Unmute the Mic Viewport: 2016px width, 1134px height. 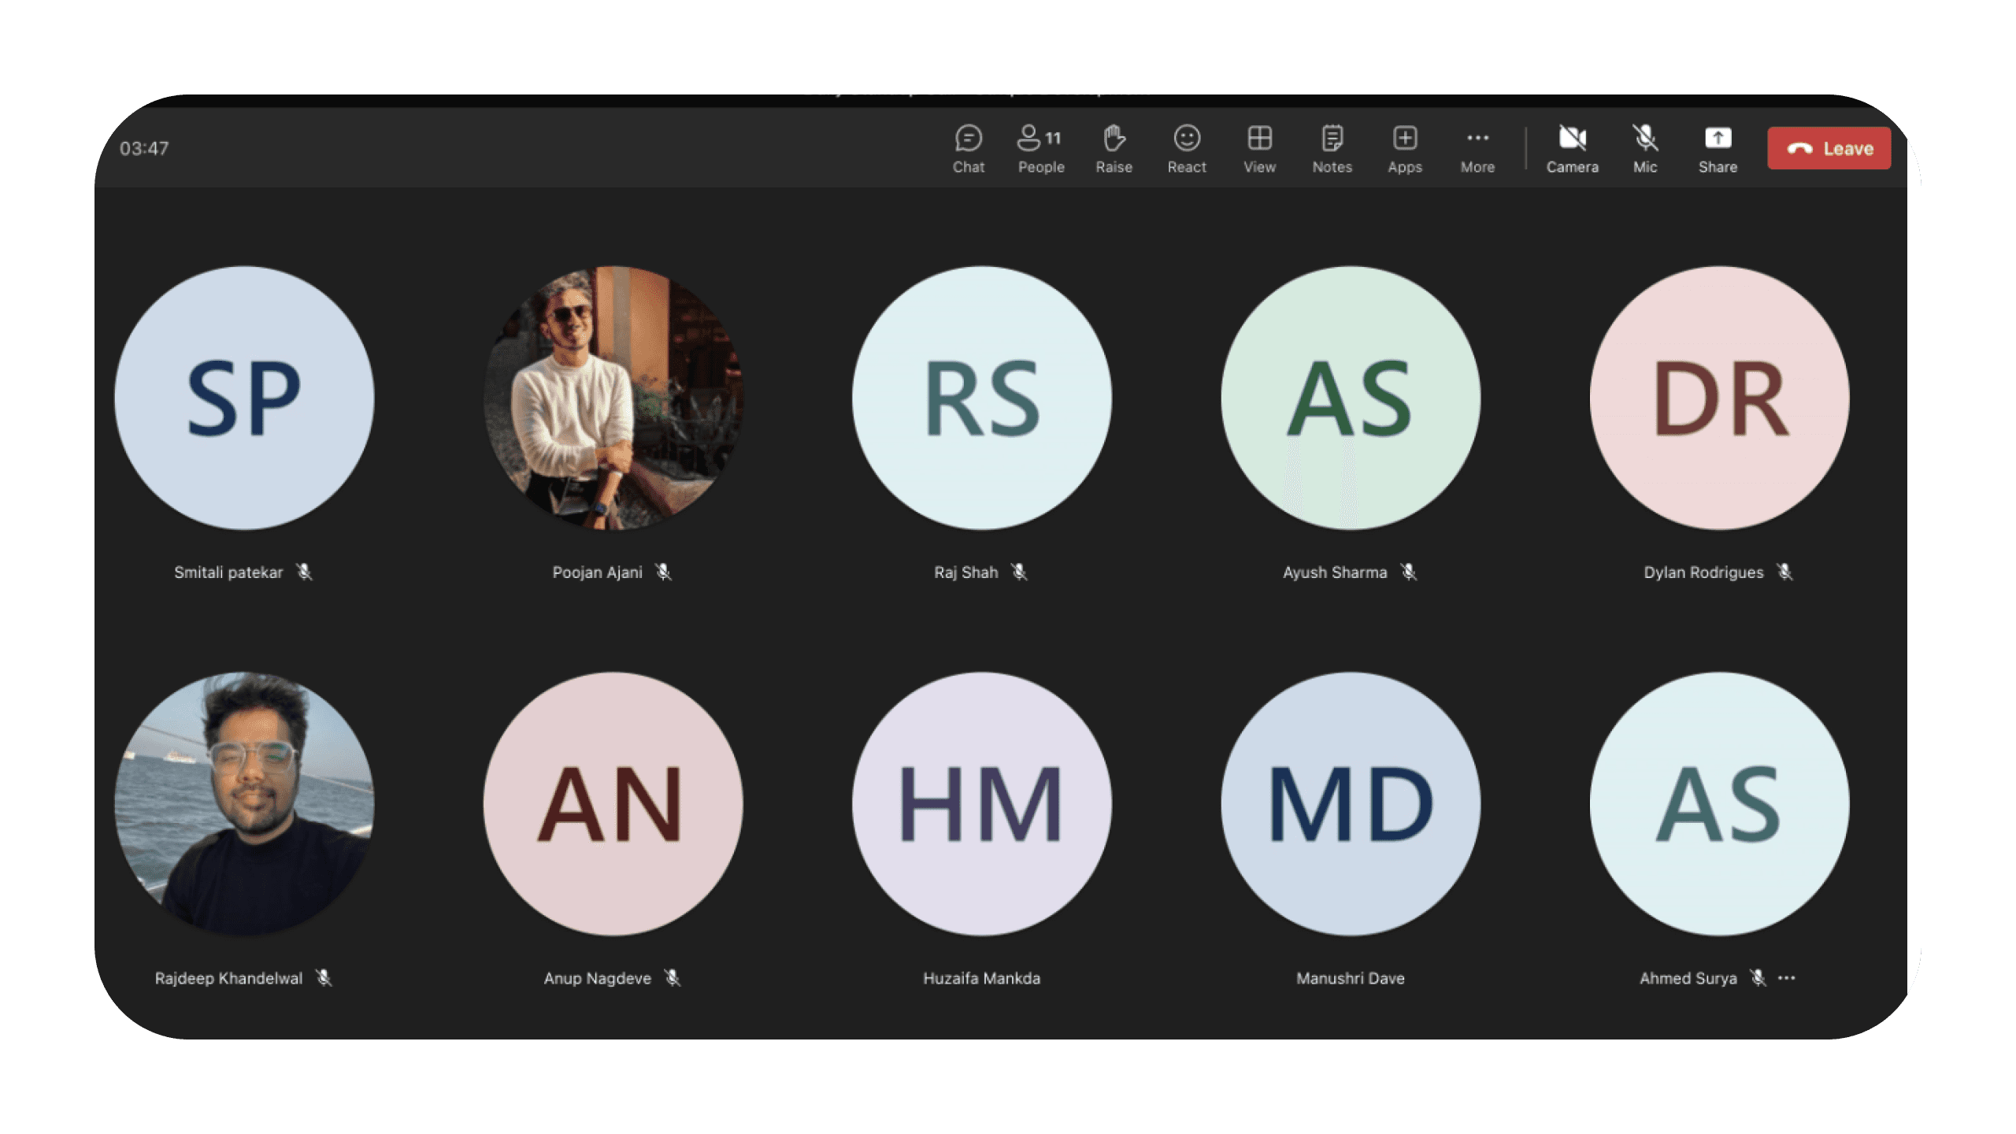(x=1644, y=148)
